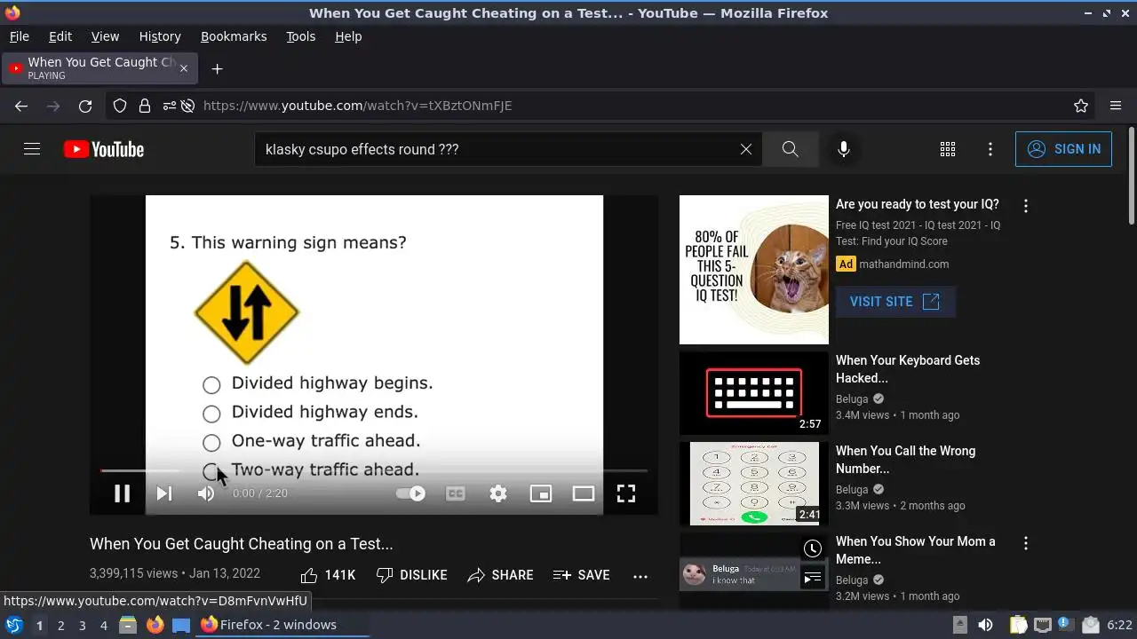
Task: Click the DISLIKE button
Action: pos(411,575)
